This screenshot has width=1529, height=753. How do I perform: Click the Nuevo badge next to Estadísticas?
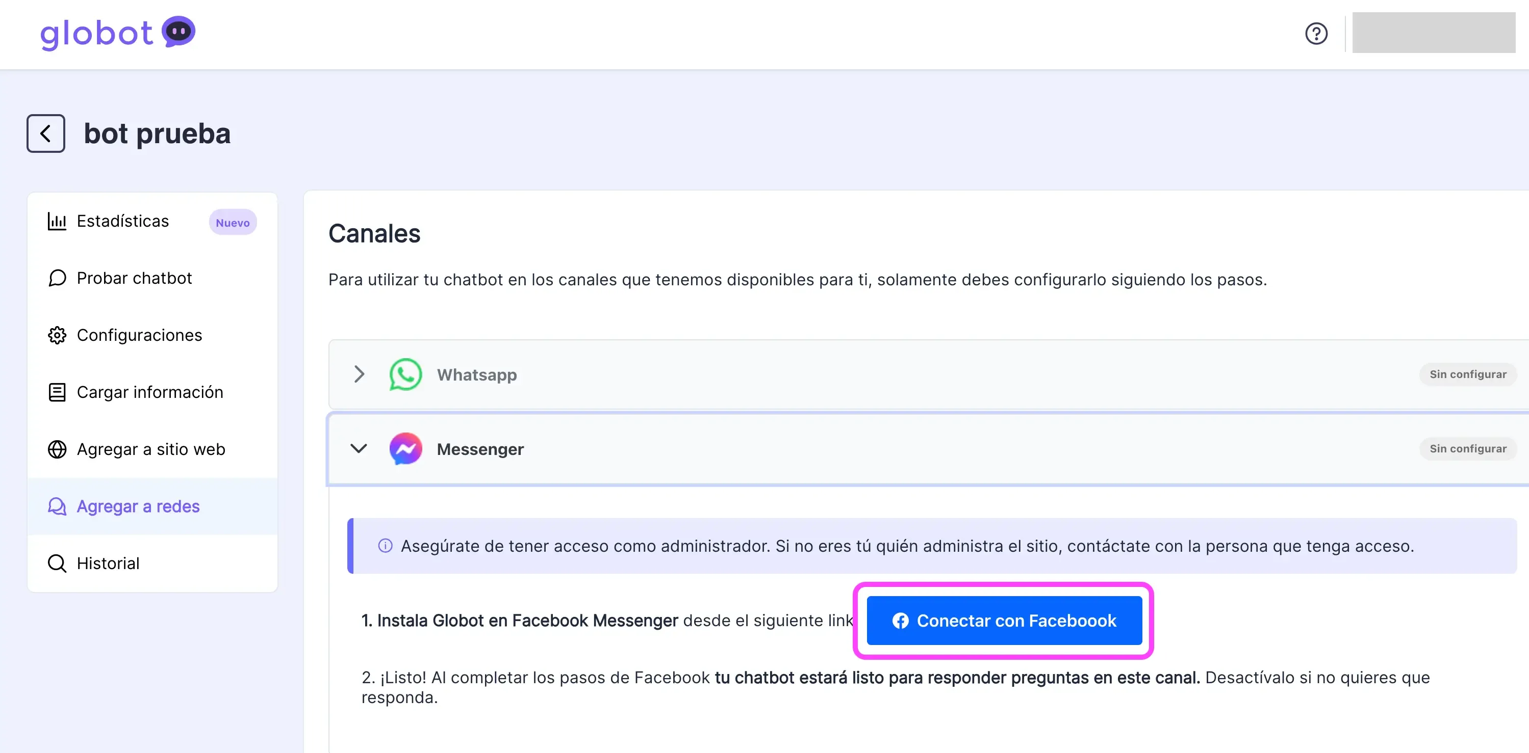pyautogui.click(x=232, y=222)
